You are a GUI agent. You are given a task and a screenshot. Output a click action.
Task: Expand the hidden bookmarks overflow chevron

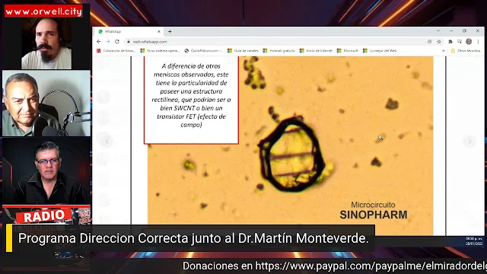click(x=444, y=51)
